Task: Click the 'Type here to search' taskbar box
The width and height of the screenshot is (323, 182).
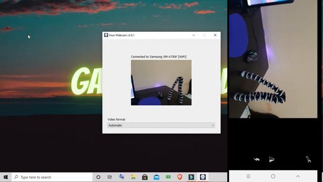Action: point(52,177)
